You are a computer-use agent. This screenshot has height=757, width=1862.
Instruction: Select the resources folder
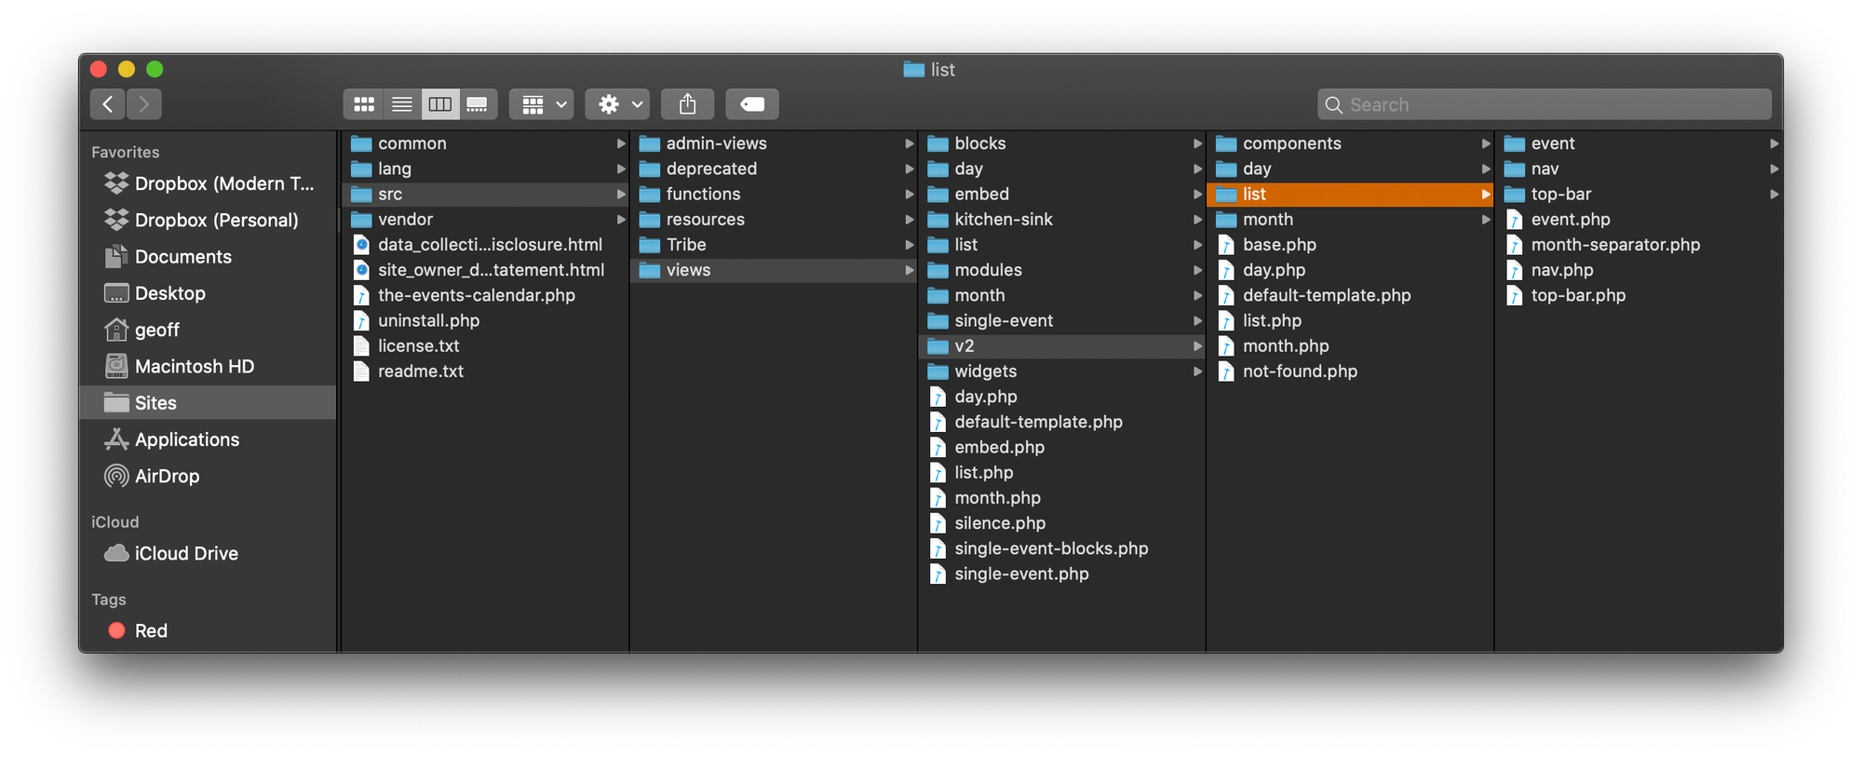point(774,220)
